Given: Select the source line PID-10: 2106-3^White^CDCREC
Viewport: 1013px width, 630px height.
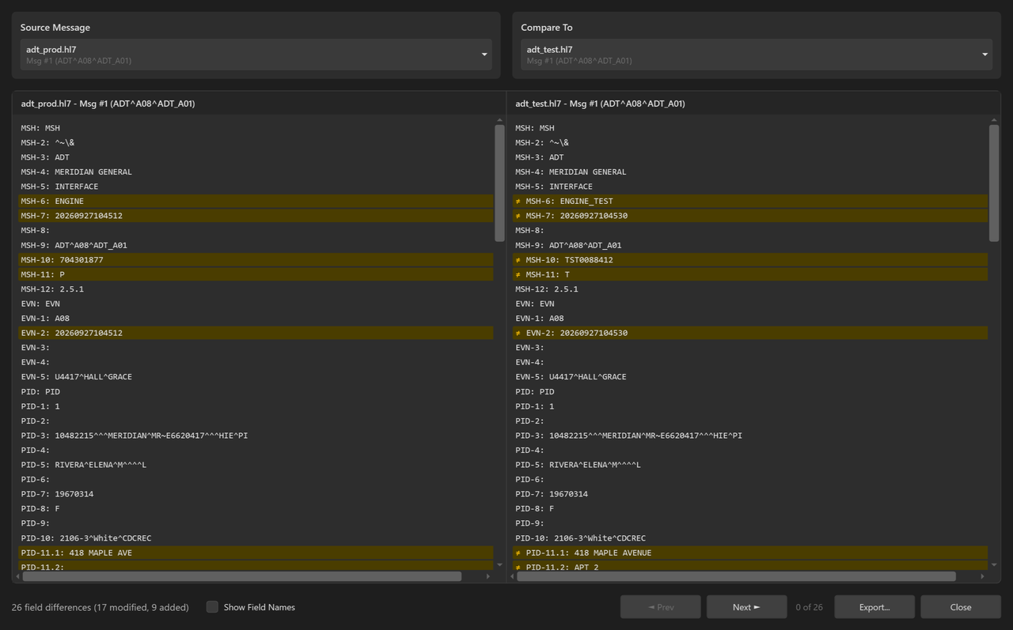Looking at the screenshot, I should click(256, 538).
